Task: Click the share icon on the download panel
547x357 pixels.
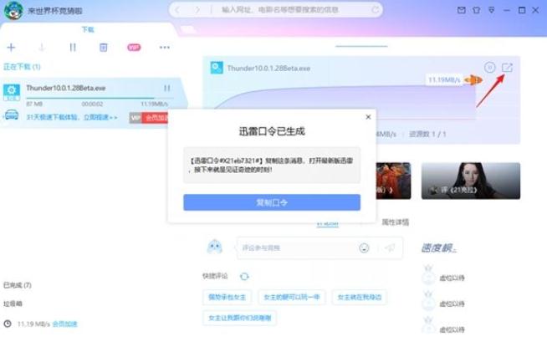Action: pos(507,68)
